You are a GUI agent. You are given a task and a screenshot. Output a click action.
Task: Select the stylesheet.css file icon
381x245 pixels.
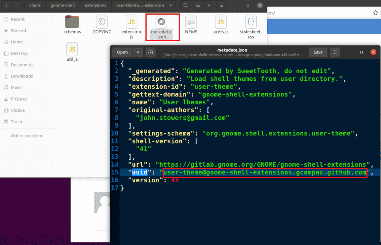tap(250, 22)
